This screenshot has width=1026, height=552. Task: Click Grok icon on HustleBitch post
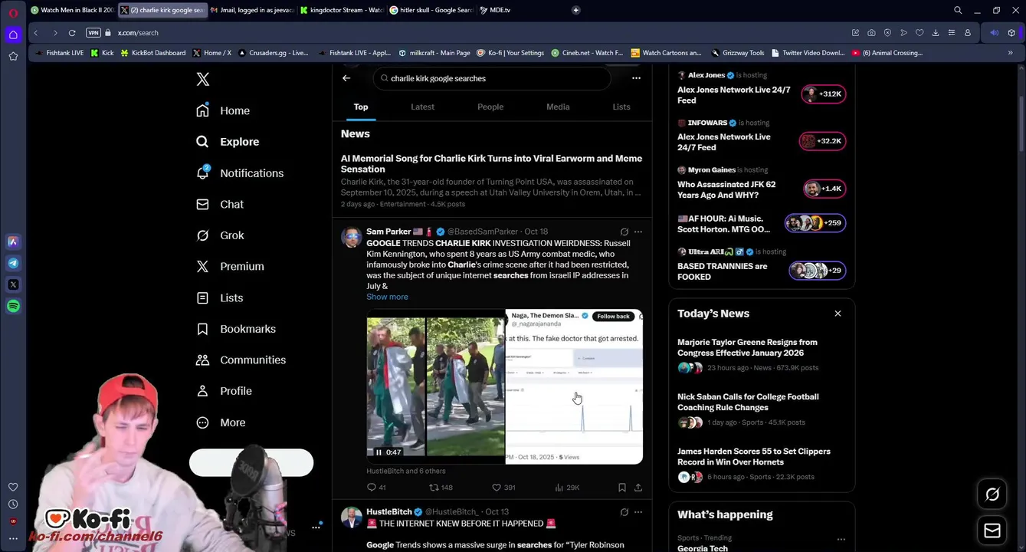624,512
